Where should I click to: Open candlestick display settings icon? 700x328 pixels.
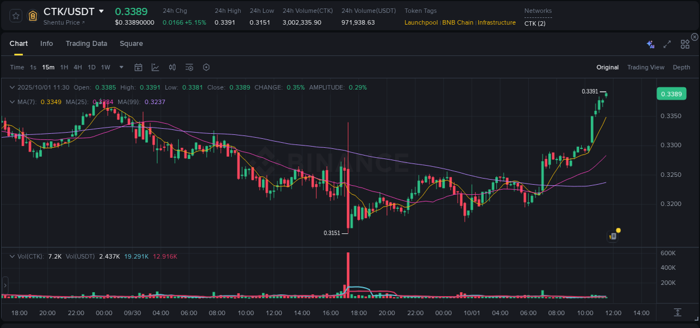click(x=172, y=67)
